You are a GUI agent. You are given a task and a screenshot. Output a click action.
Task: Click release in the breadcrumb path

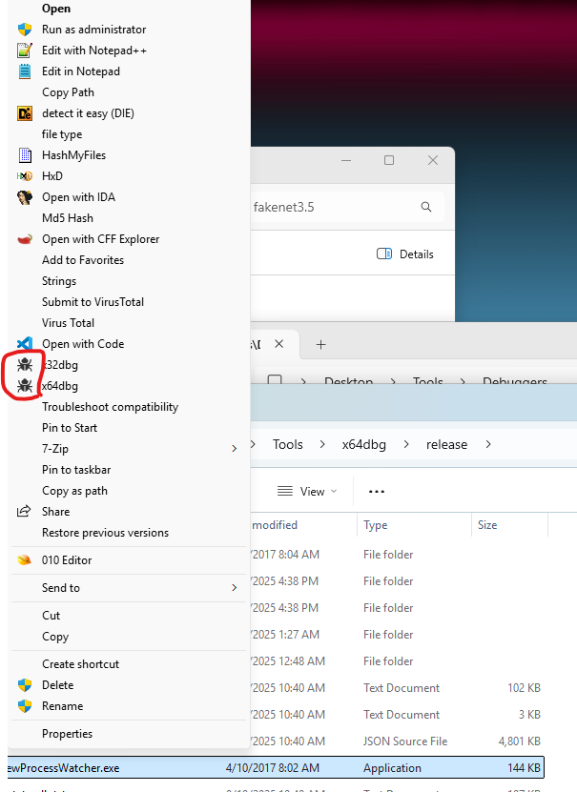coord(446,444)
